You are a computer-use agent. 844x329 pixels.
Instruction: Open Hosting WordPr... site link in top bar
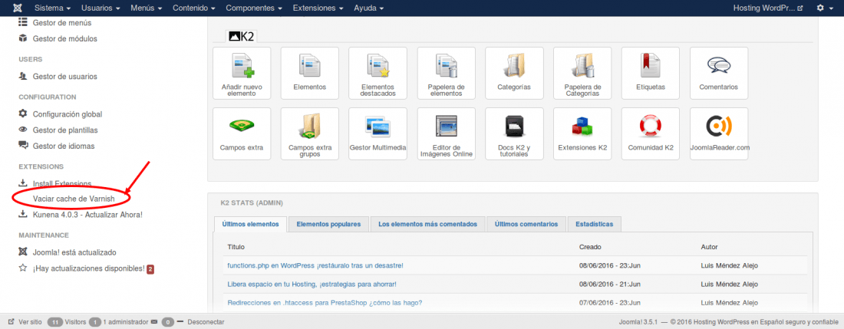click(768, 8)
